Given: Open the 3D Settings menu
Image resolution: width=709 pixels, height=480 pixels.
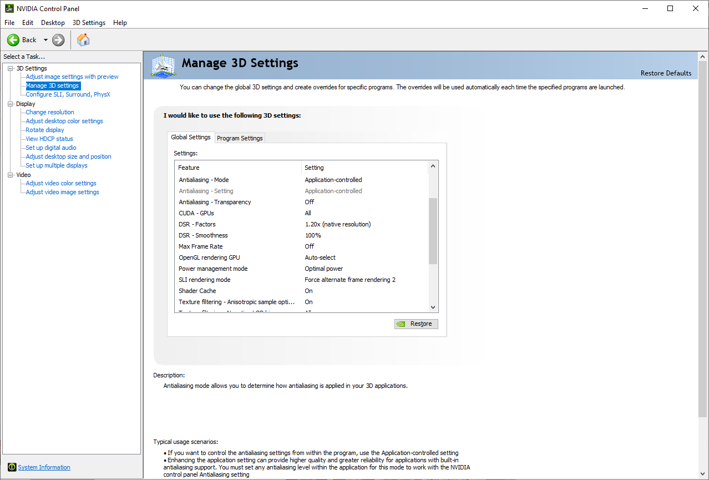Looking at the screenshot, I should (x=89, y=23).
